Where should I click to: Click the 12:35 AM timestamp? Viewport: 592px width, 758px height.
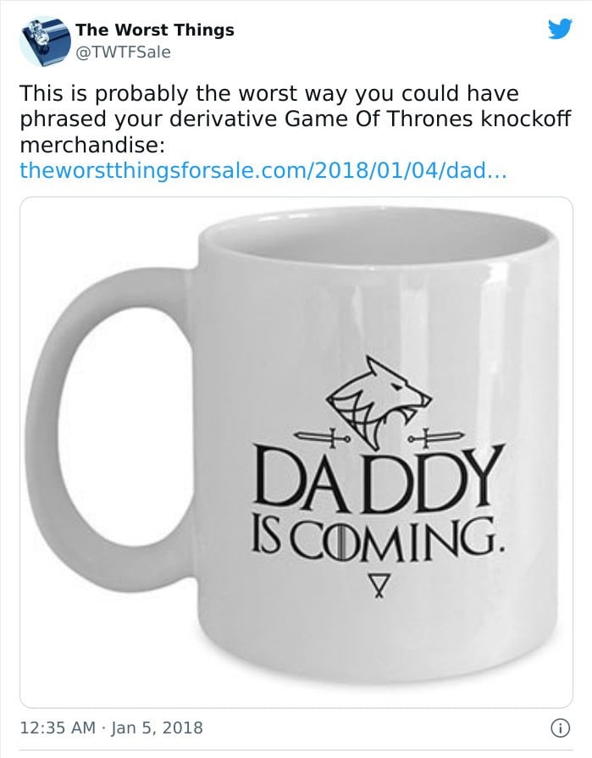tap(58, 728)
